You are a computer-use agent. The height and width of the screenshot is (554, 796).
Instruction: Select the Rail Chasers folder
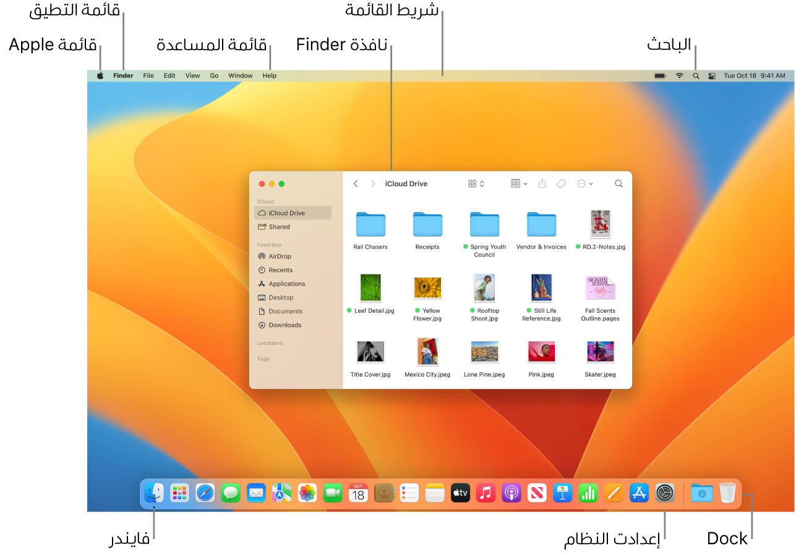tap(370, 229)
